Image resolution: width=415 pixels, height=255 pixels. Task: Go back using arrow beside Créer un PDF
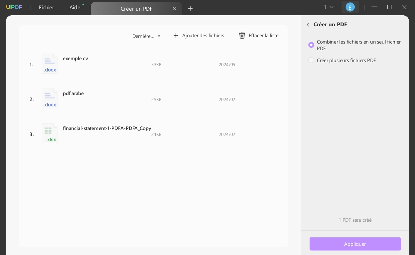click(308, 25)
